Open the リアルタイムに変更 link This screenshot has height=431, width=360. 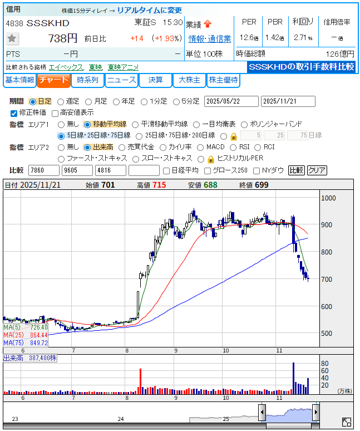pyautogui.click(x=149, y=10)
